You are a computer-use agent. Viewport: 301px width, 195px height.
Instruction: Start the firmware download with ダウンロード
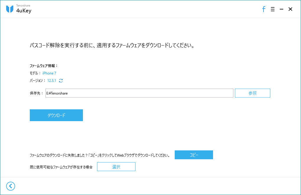coord(56,115)
